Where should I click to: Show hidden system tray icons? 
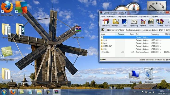(x=139, y=92)
